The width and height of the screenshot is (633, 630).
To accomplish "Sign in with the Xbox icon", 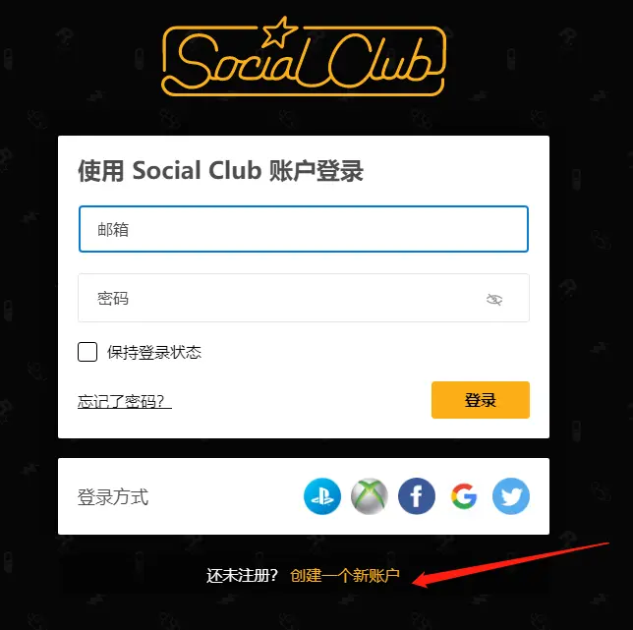I will [370, 496].
